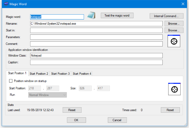This screenshot has height=128, width=189.
Task: Click the window finder crosshair beside Parameters
Action: click(174, 41)
